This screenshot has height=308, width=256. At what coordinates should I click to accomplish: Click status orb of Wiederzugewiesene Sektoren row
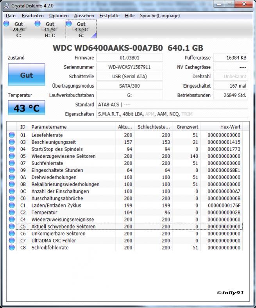tap(12, 156)
